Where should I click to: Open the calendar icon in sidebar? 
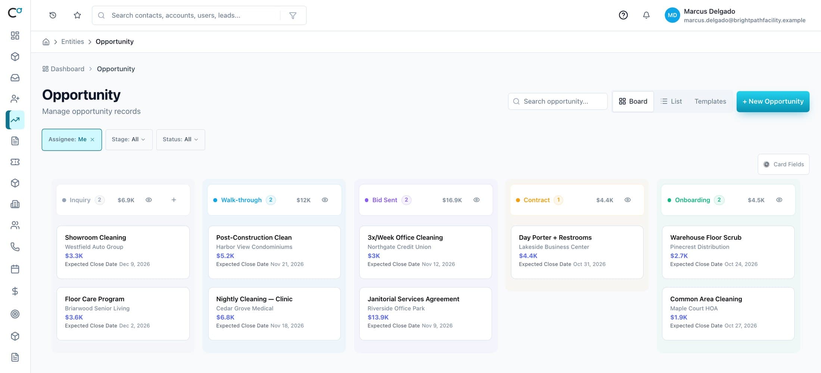click(x=15, y=269)
